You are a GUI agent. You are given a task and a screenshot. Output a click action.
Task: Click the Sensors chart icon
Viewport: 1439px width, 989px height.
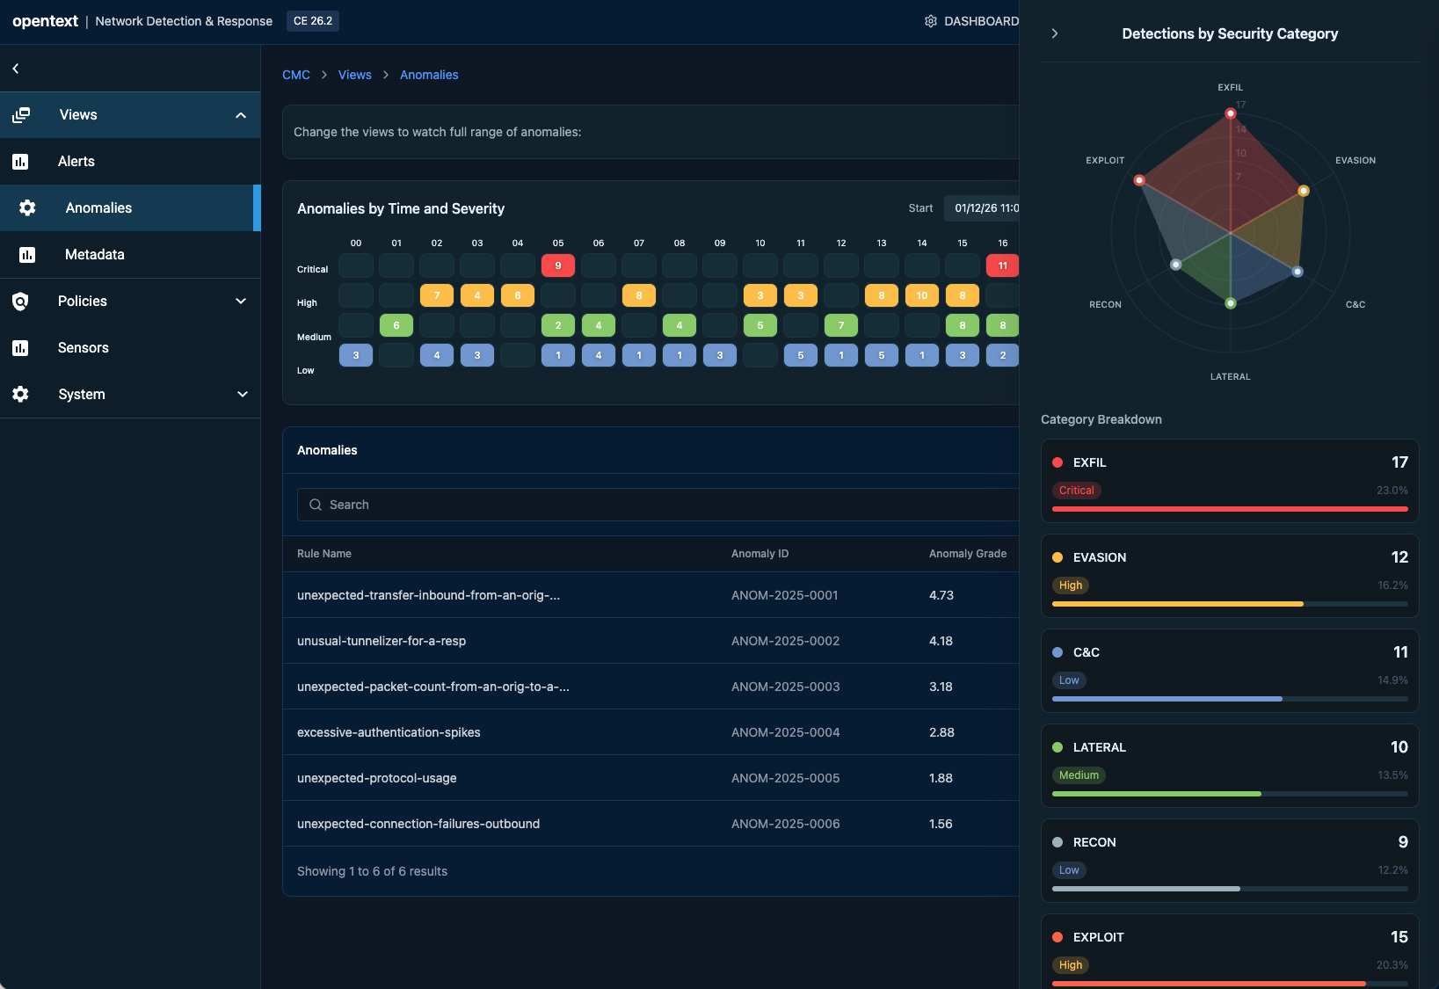(20, 348)
